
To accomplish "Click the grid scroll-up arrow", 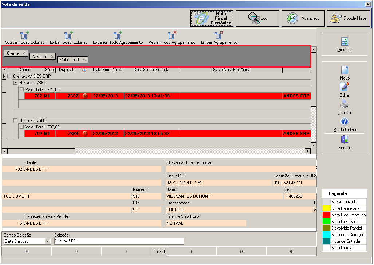I will point(314,50).
